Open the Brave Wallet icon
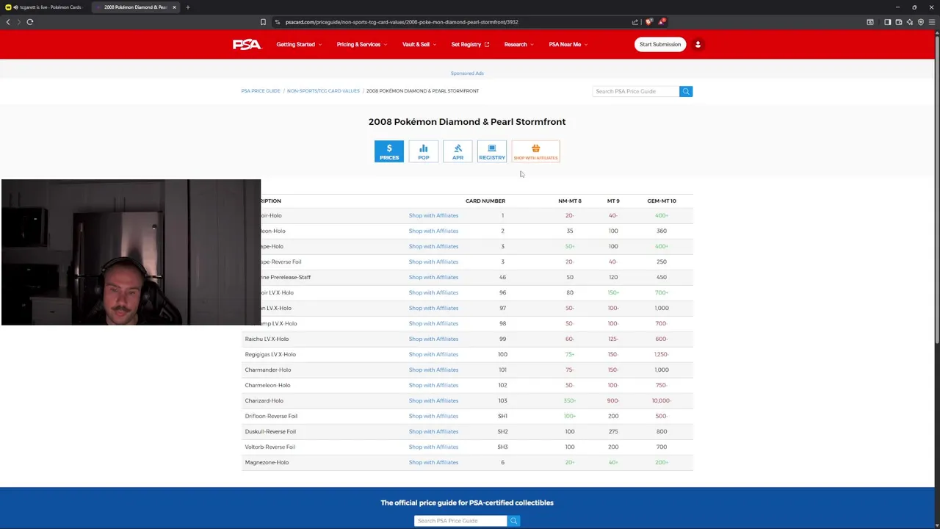The width and height of the screenshot is (940, 529). (x=898, y=22)
